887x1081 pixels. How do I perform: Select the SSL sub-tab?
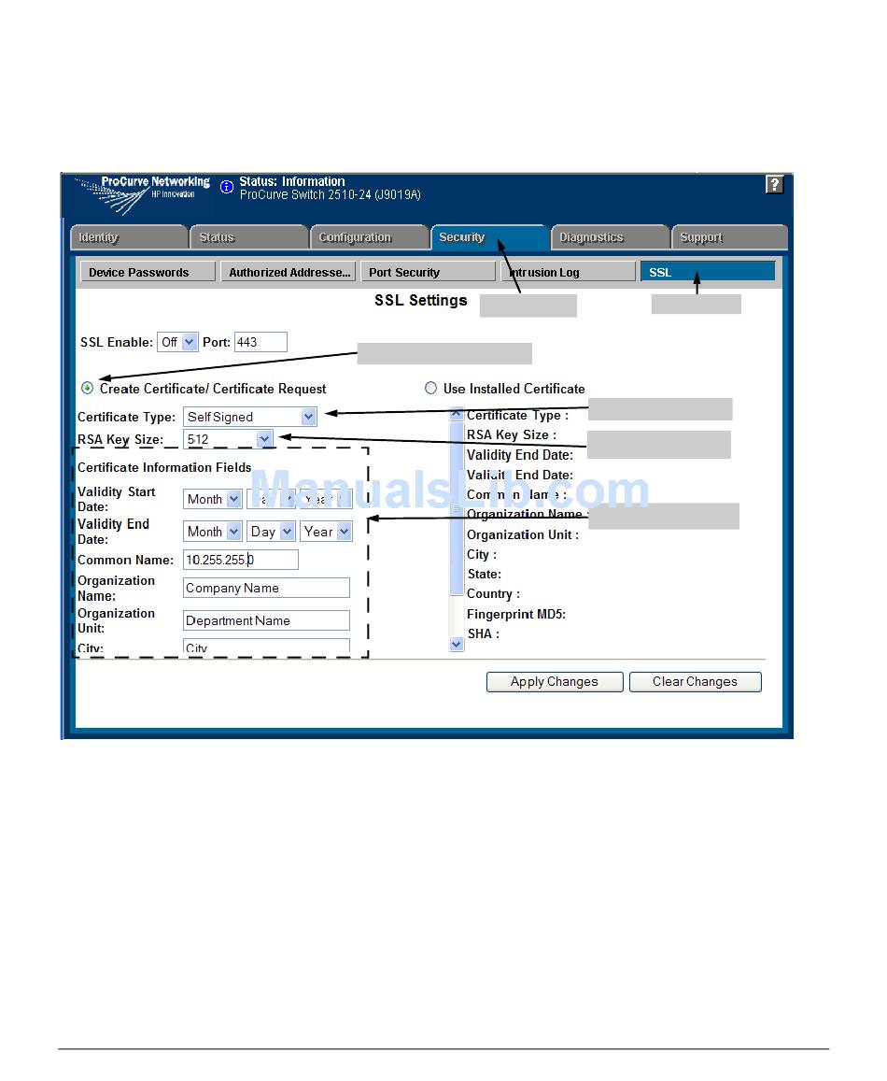[708, 272]
